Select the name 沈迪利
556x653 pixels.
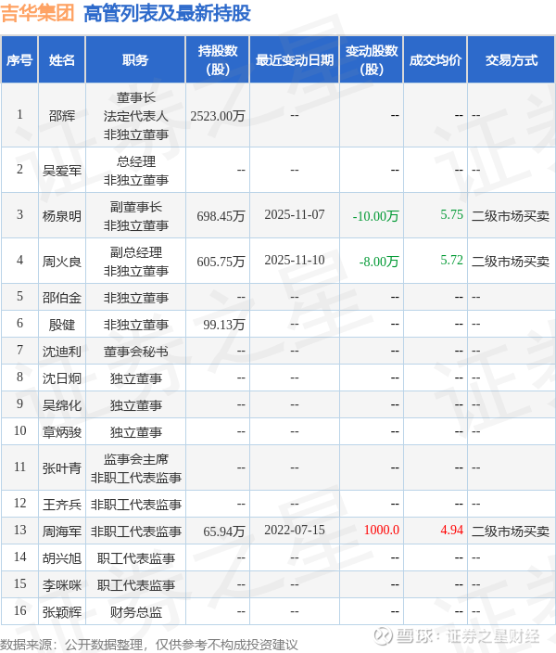62,352
